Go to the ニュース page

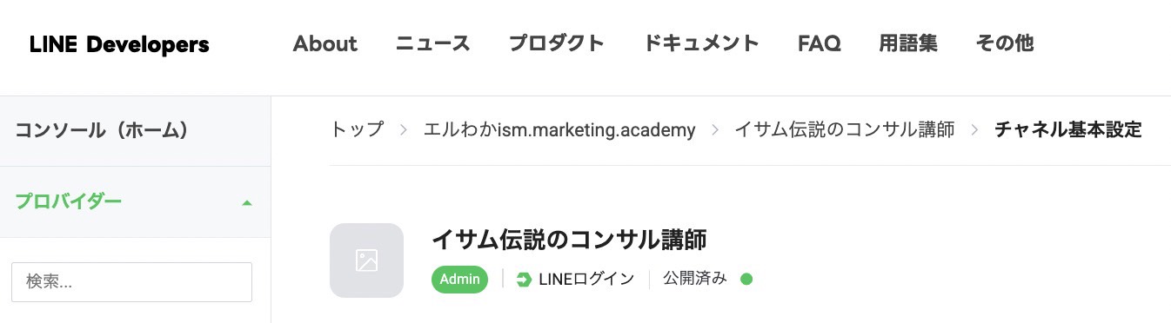[x=432, y=43]
